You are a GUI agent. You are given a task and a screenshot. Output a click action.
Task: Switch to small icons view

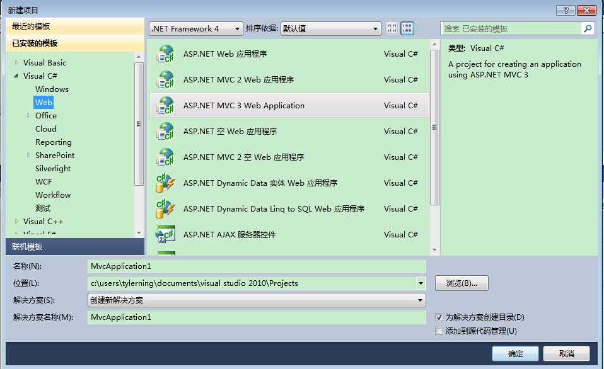tap(392, 28)
